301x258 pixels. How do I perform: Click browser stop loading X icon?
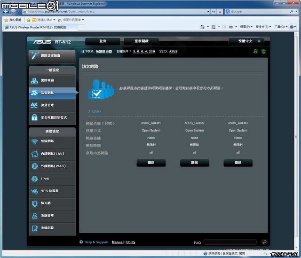click(220, 12)
